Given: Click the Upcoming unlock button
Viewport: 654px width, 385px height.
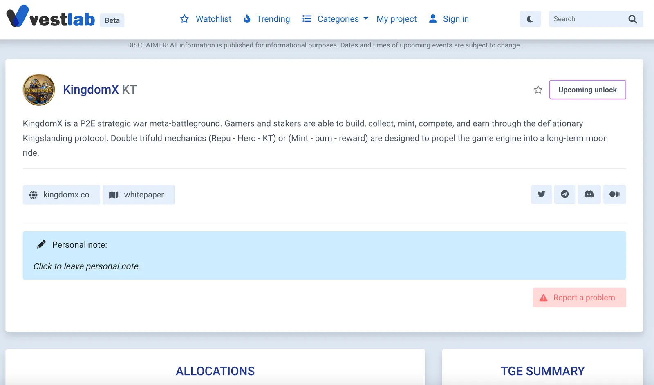Looking at the screenshot, I should pyautogui.click(x=587, y=90).
